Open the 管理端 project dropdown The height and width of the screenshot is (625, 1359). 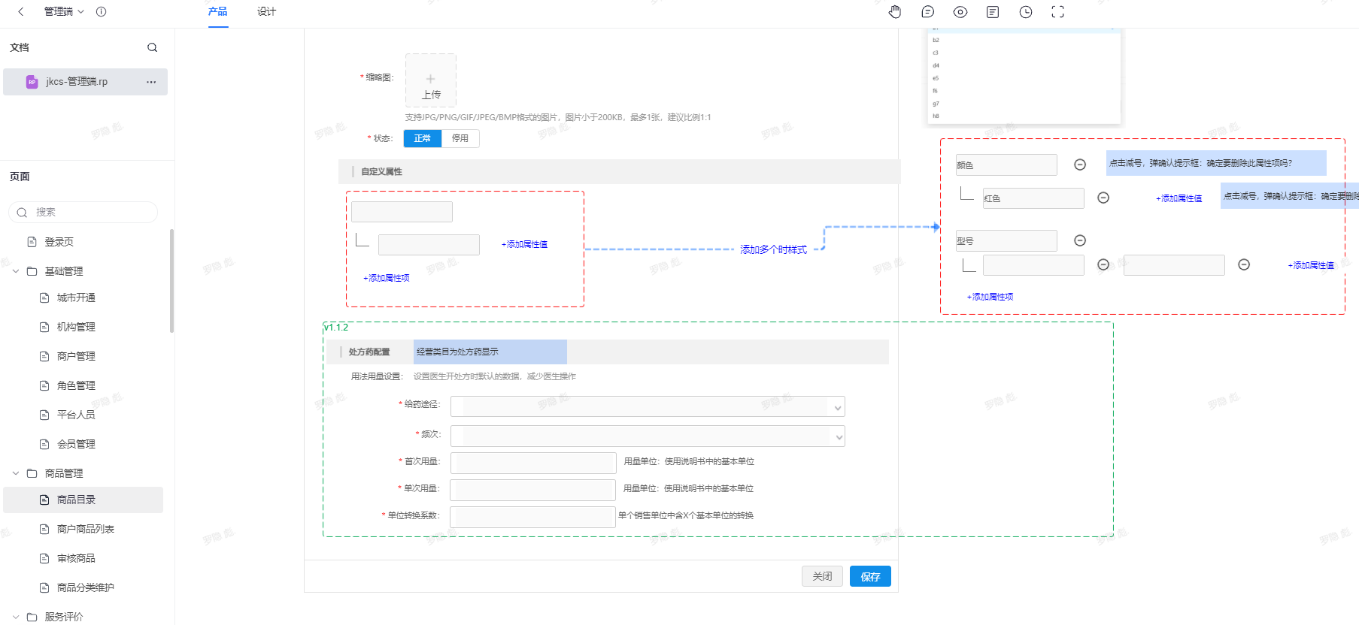click(64, 11)
